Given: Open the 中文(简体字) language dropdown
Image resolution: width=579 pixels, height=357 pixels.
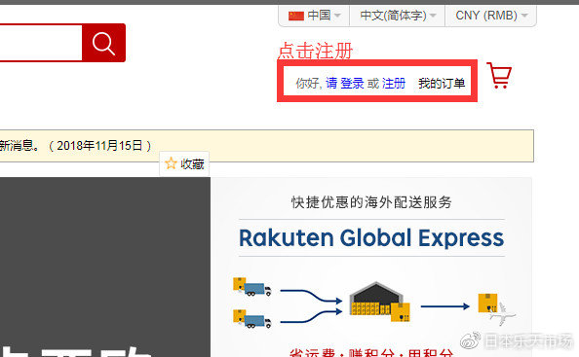Looking at the screenshot, I should pos(398,16).
